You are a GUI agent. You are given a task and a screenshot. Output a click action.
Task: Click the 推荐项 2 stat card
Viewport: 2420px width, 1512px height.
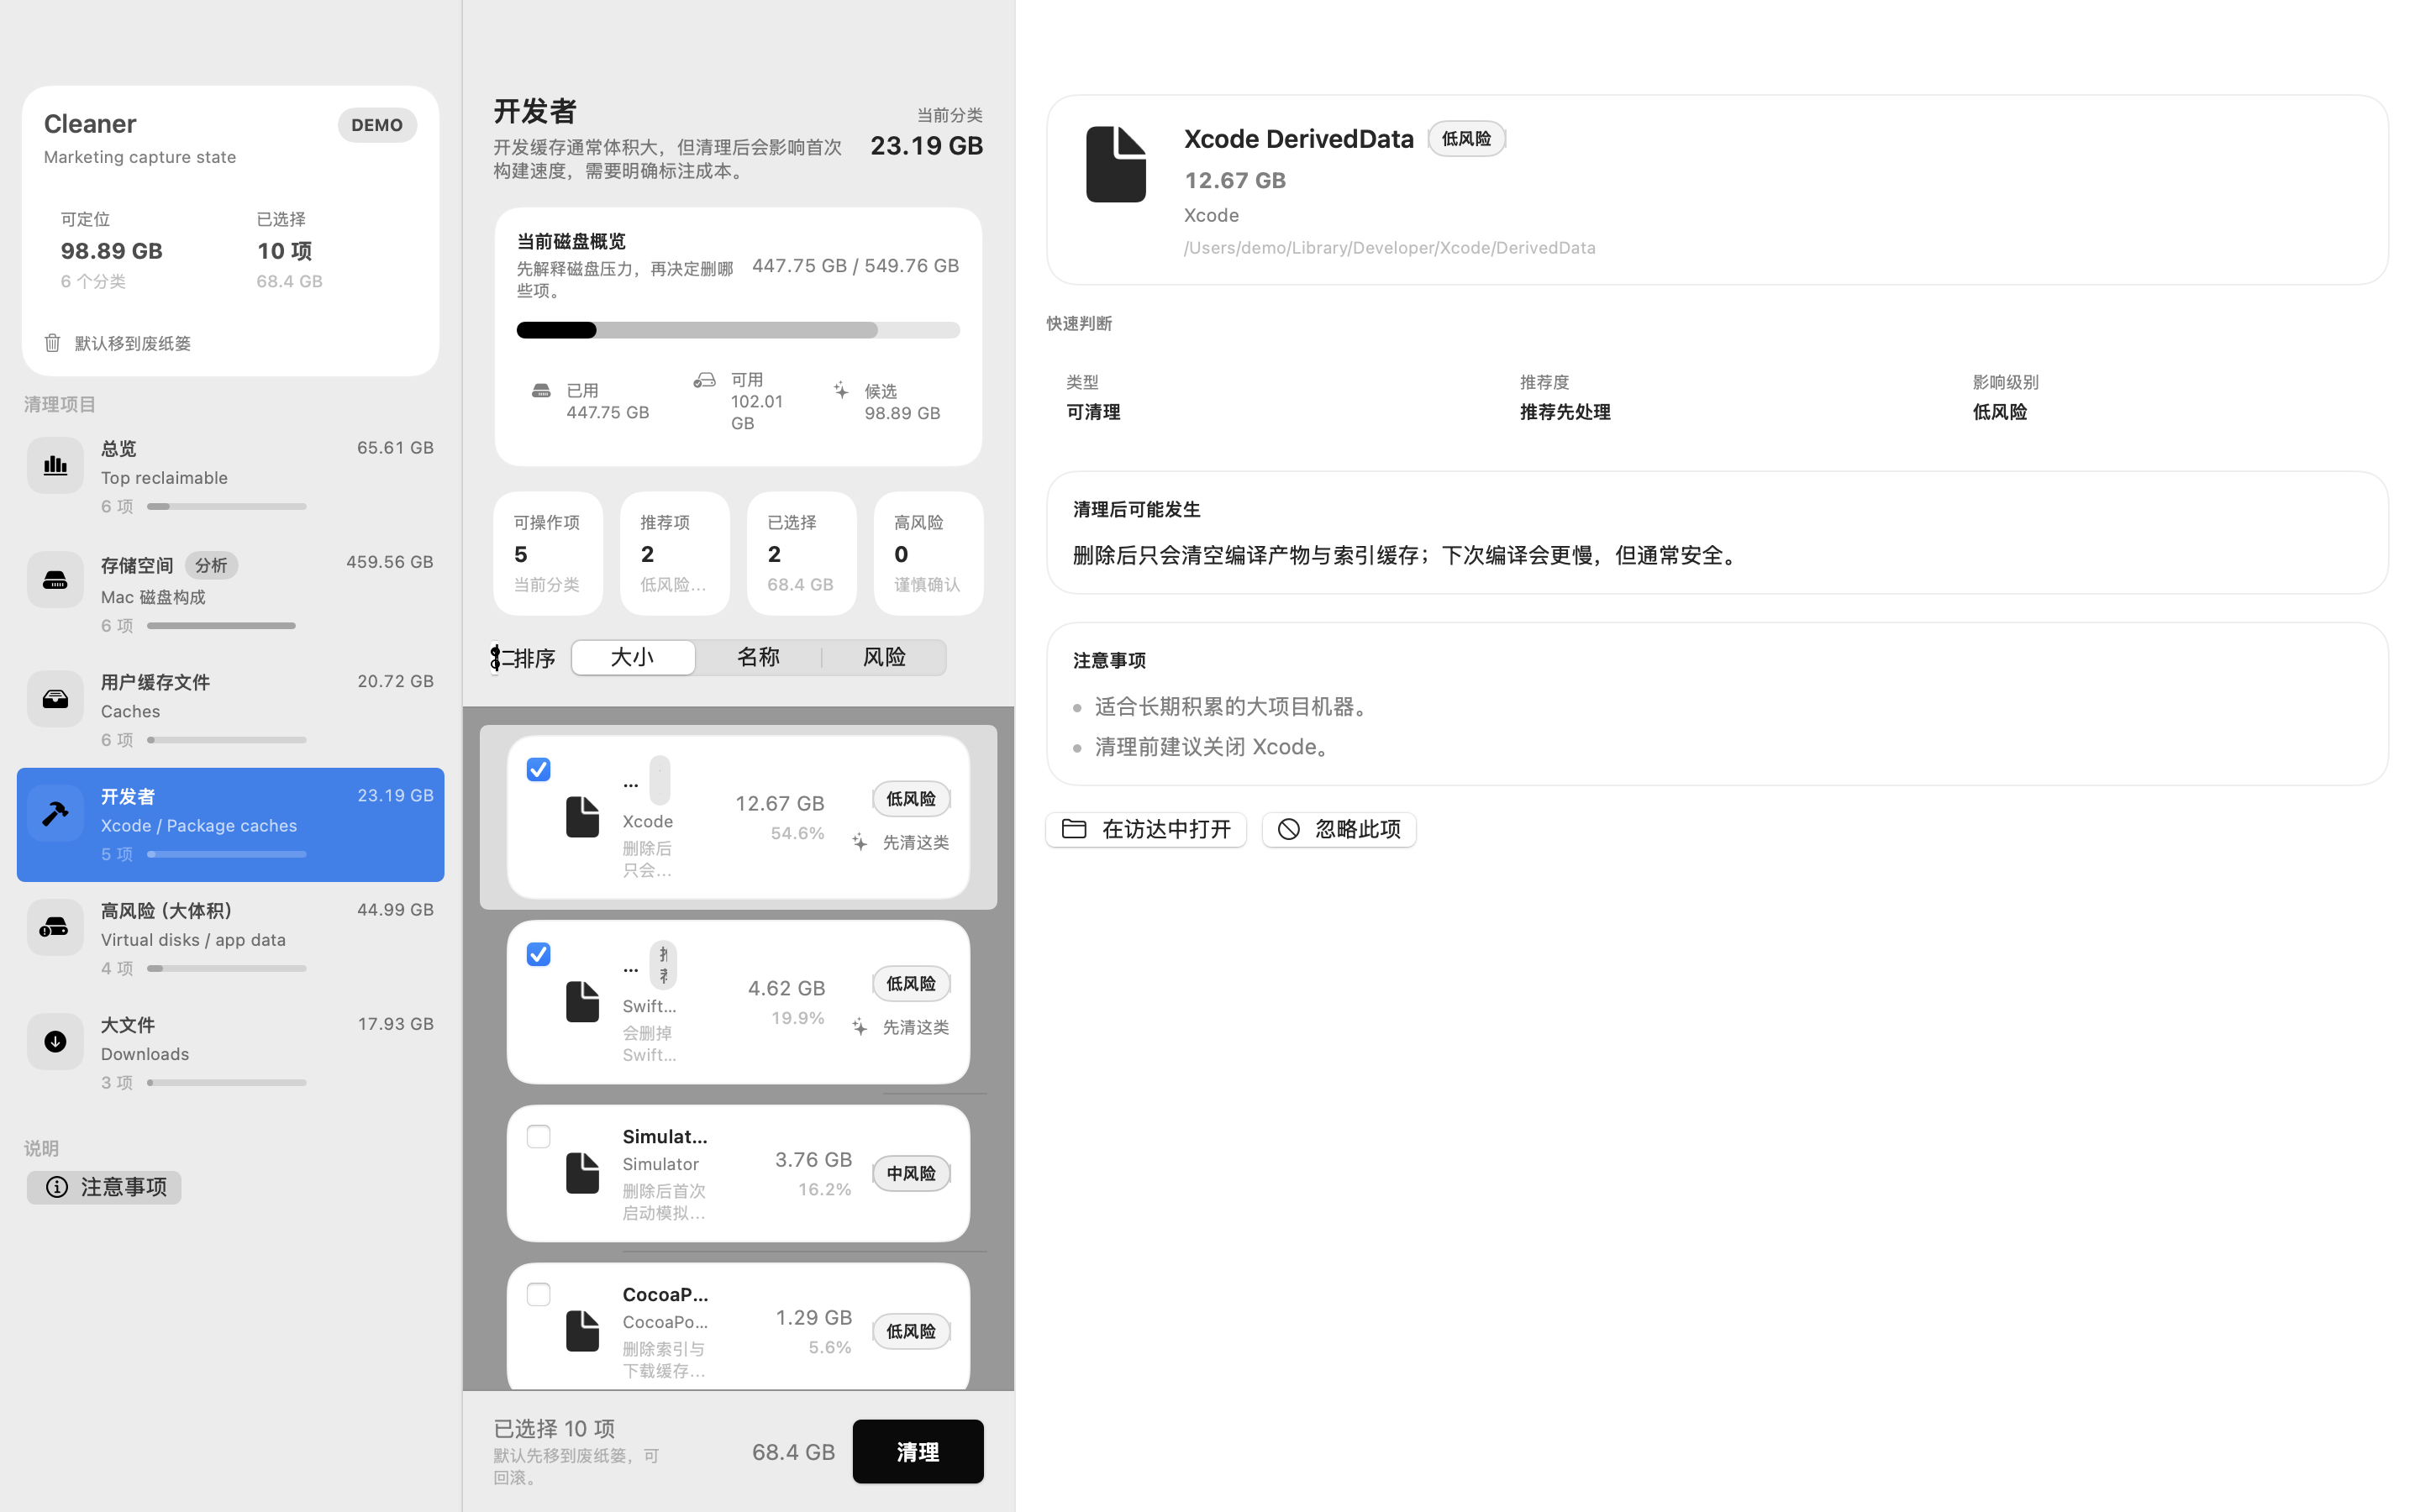[675, 553]
